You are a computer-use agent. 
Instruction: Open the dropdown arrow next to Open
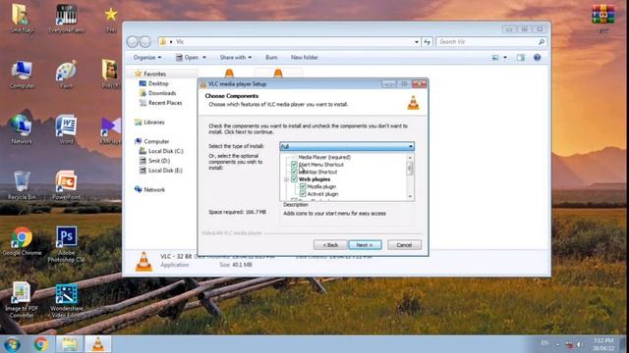[204, 58]
